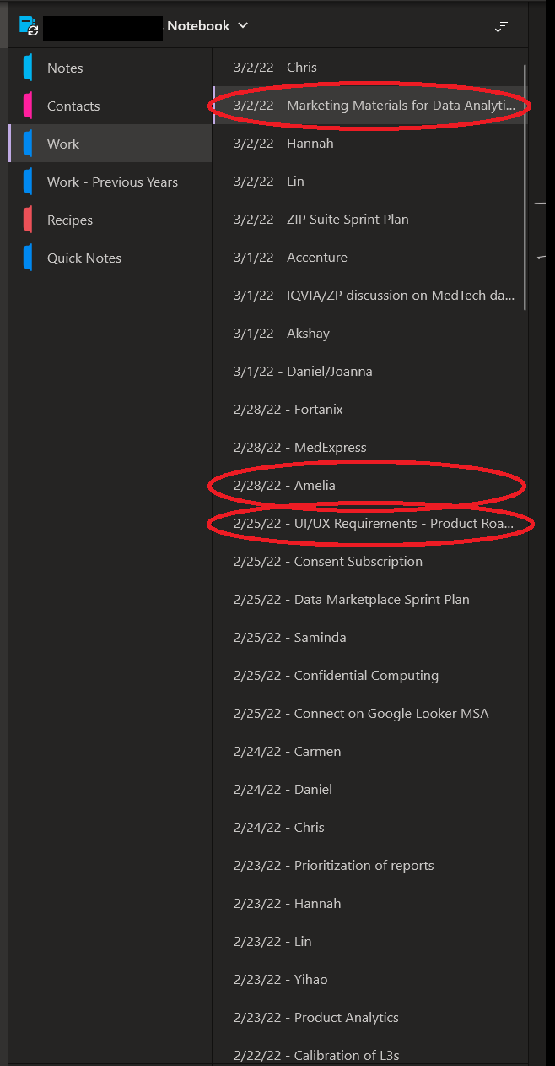Open the sort pages icon
The height and width of the screenshot is (1066, 555).
[x=503, y=24]
